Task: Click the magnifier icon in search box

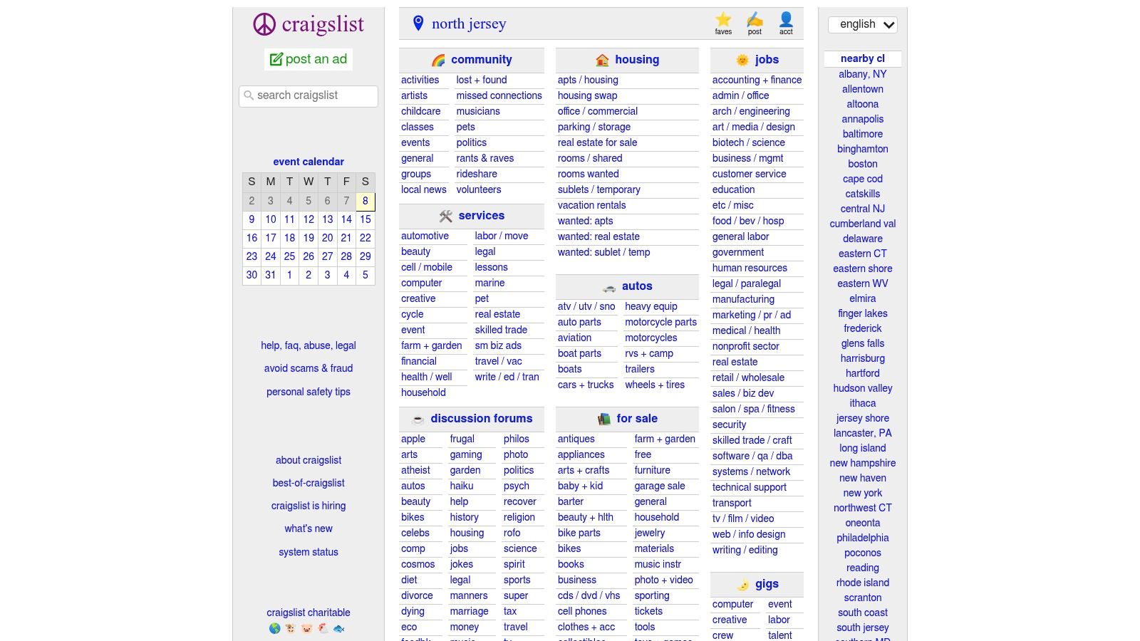Action: (249, 95)
